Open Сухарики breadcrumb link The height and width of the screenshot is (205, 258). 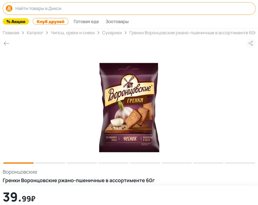tap(112, 33)
